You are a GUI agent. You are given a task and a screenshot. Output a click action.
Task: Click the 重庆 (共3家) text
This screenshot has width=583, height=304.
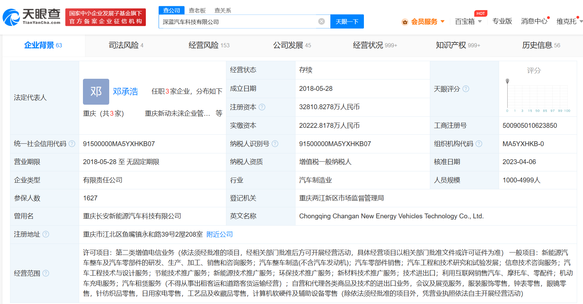point(103,113)
